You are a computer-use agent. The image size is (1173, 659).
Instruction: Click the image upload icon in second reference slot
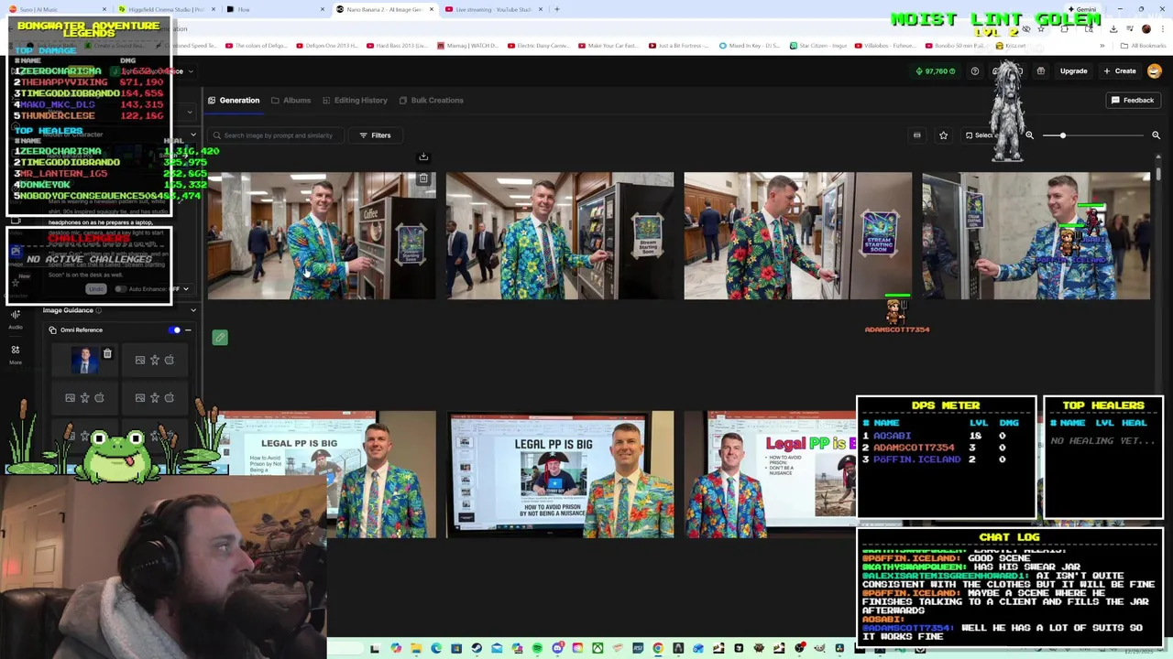[140, 361]
